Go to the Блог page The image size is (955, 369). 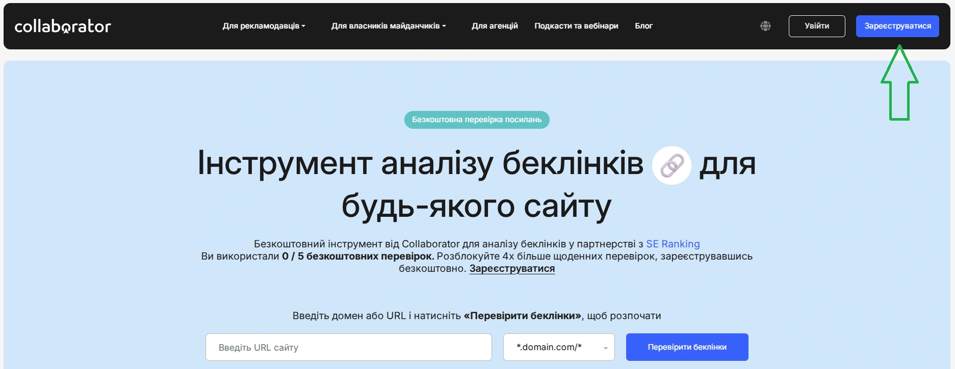pos(643,26)
